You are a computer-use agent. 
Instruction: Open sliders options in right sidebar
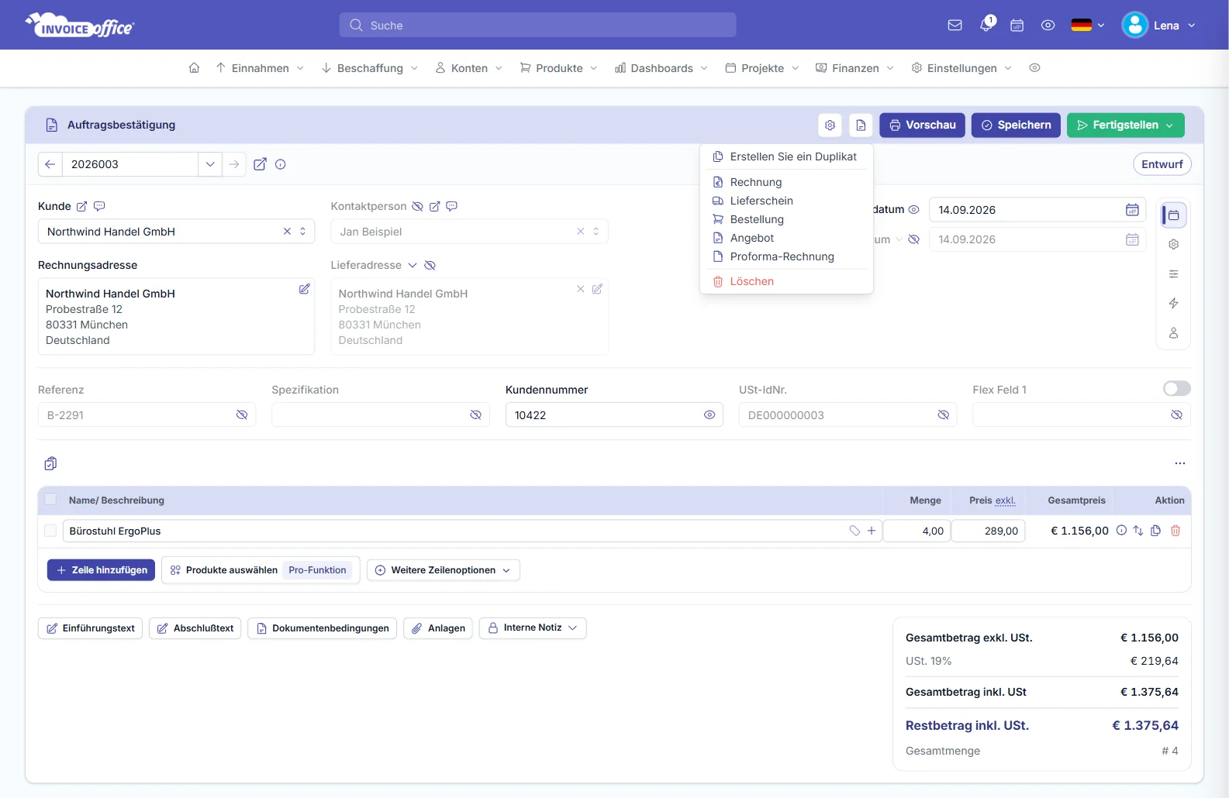point(1173,273)
